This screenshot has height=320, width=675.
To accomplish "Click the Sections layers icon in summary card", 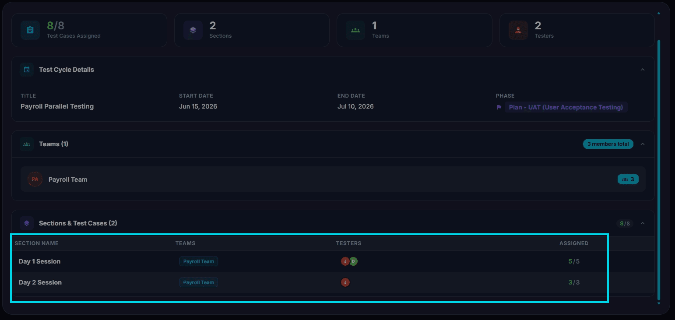I will 193,30.
